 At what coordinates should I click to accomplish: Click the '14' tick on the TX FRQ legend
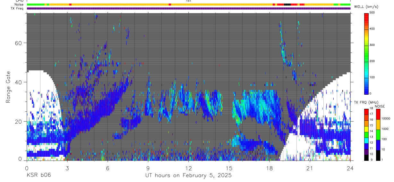pyautogui.click(x=371, y=131)
